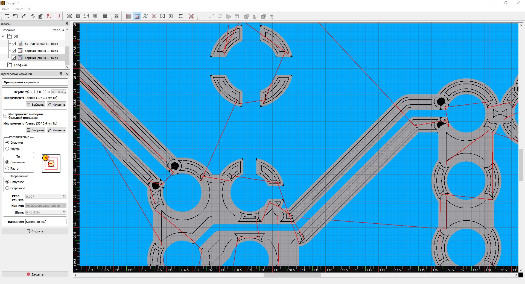
Task: Click the Название text field
Action: coord(46,222)
